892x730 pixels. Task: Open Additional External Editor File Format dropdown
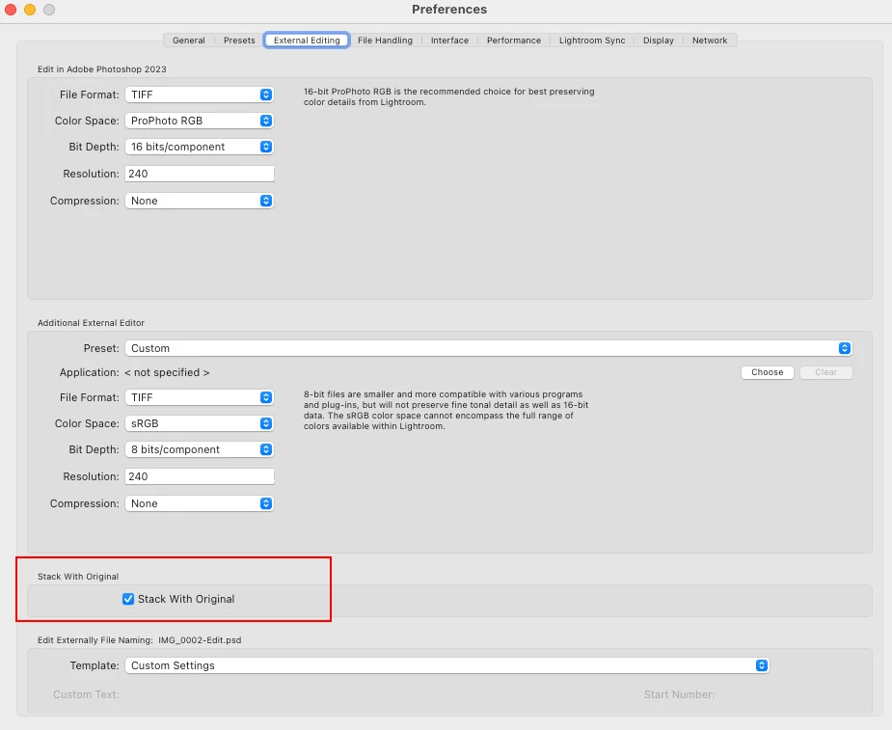(199, 397)
